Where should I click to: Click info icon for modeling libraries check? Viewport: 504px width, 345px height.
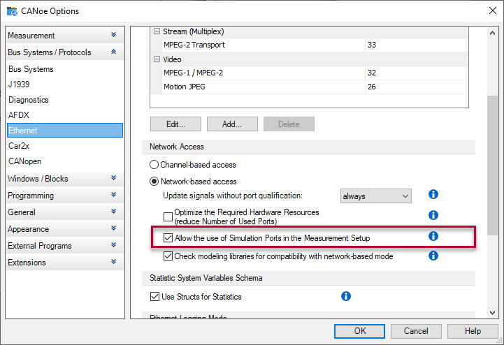[433, 256]
